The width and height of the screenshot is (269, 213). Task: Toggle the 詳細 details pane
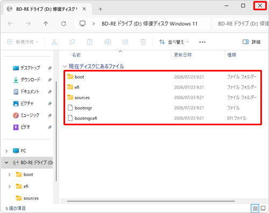(251, 42)
